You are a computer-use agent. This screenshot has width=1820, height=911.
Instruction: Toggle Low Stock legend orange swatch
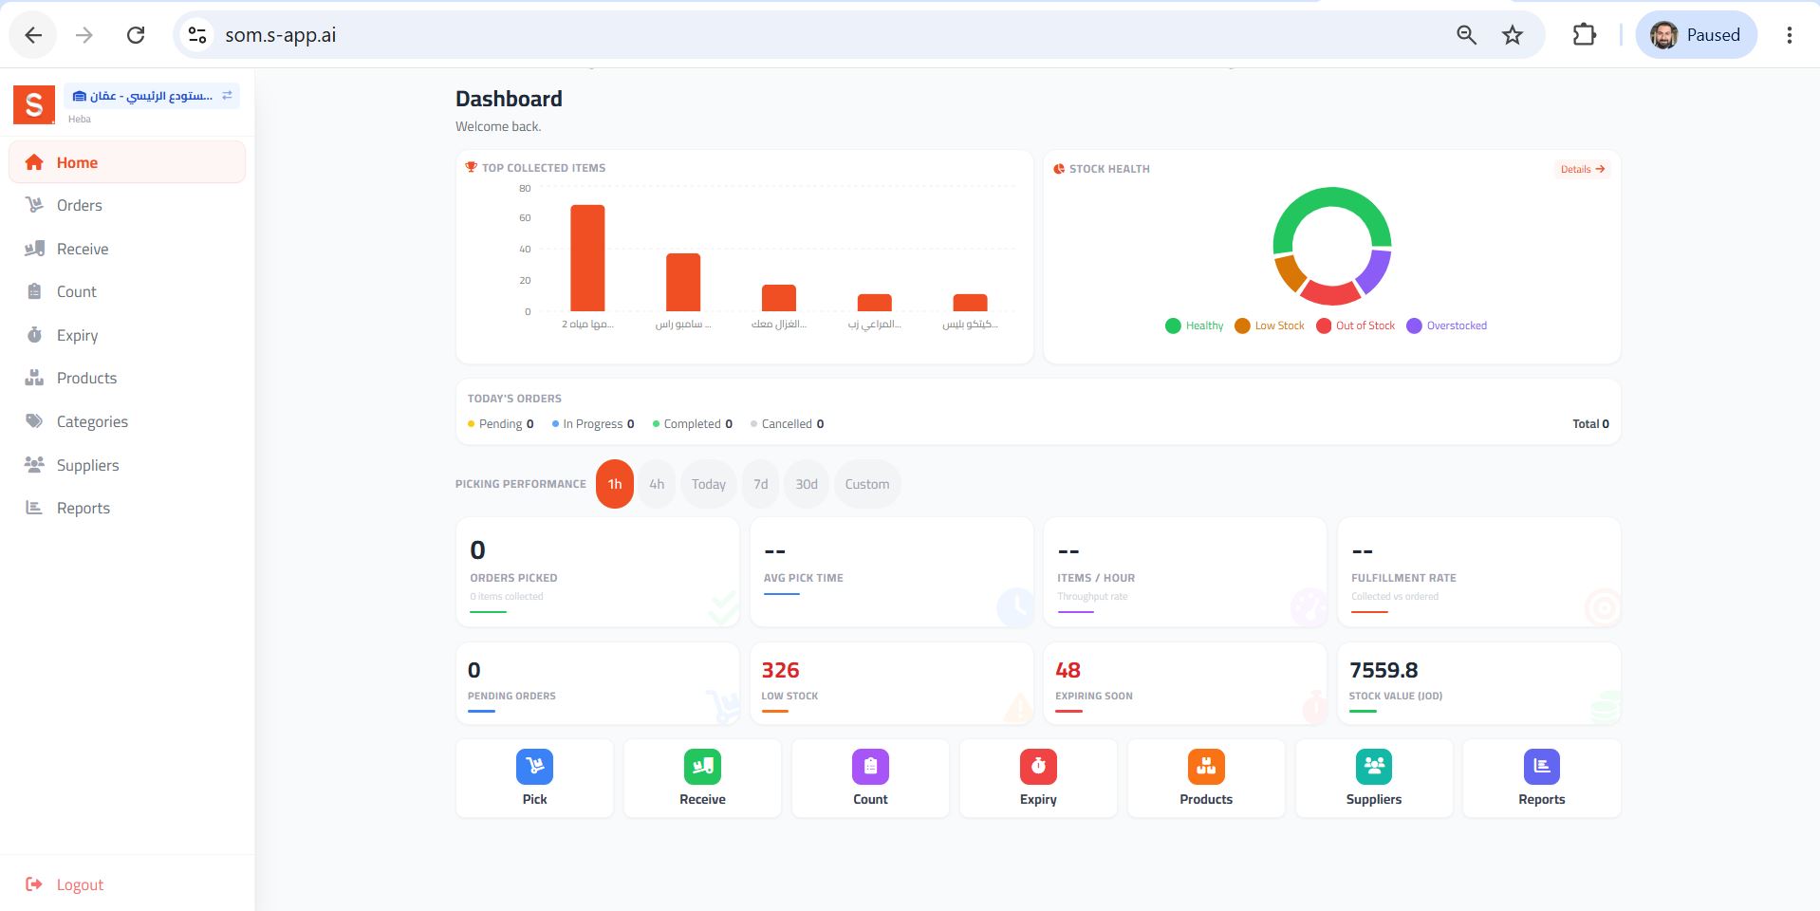[1242, 325]
